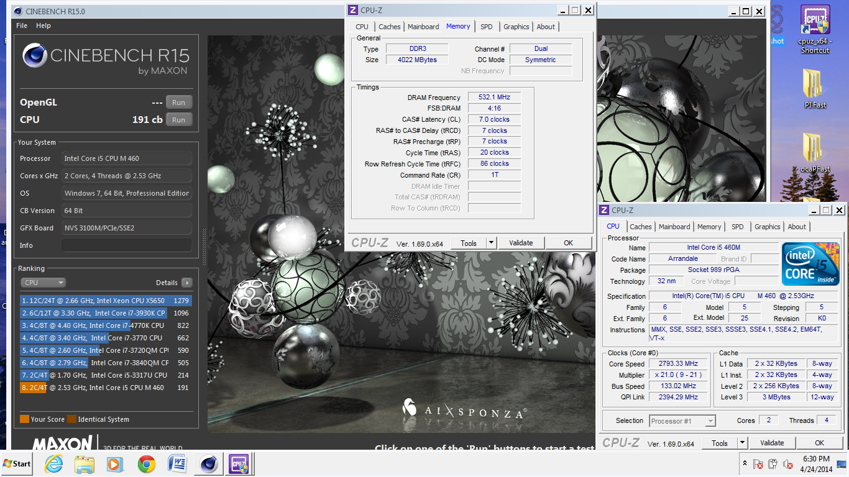Open Tools dropdown arrow in lower CPU-Z window
The height and width of the screenshot is (477, 849).
click(x=742, y=443)
